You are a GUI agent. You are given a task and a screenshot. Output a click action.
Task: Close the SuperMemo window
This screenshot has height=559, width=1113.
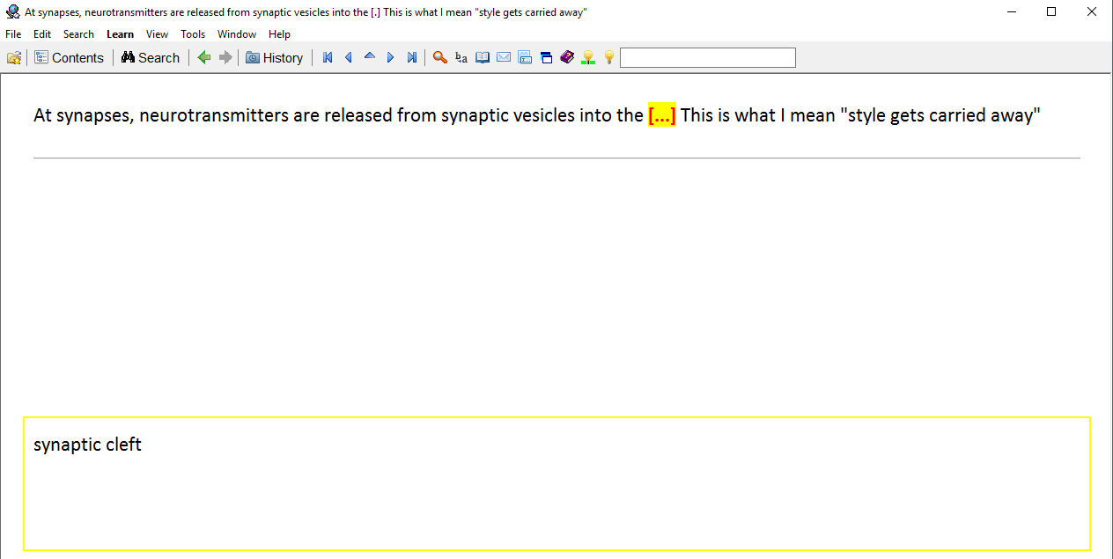1092,12
